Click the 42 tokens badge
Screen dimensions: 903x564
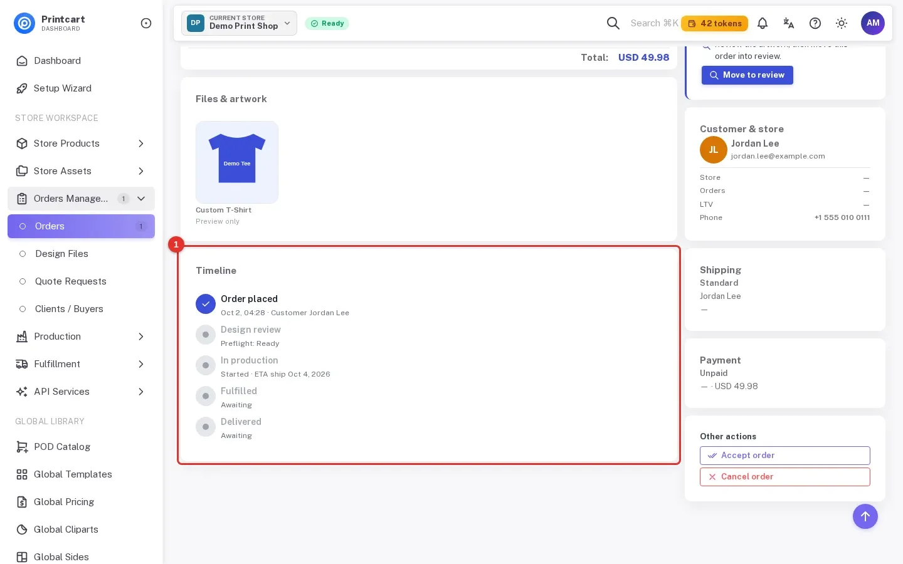[715, 23]
